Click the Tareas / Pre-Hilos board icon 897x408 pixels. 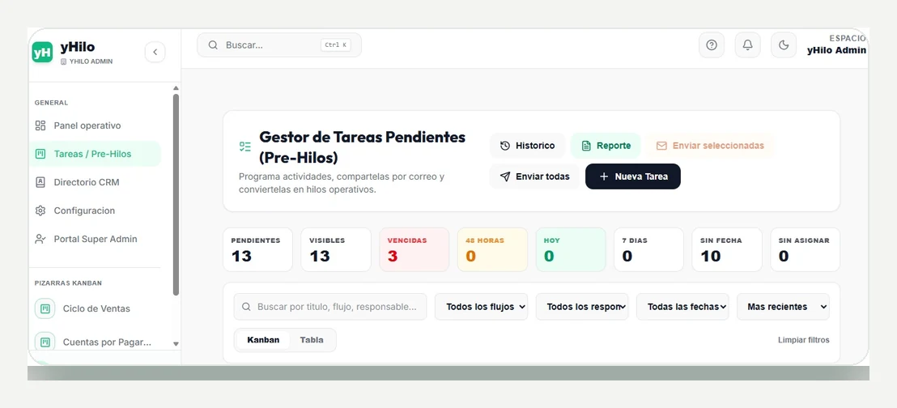point(40,154)
